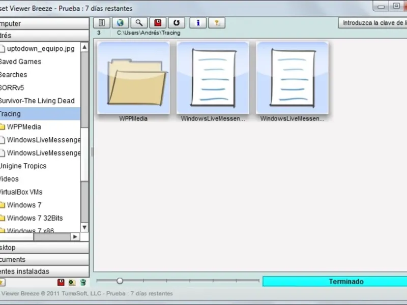Image resolution: width=407 pixels, height=305 pixels.
Task: Click the C:\Users\Andrés\Tracing path text
Action: 149,33
